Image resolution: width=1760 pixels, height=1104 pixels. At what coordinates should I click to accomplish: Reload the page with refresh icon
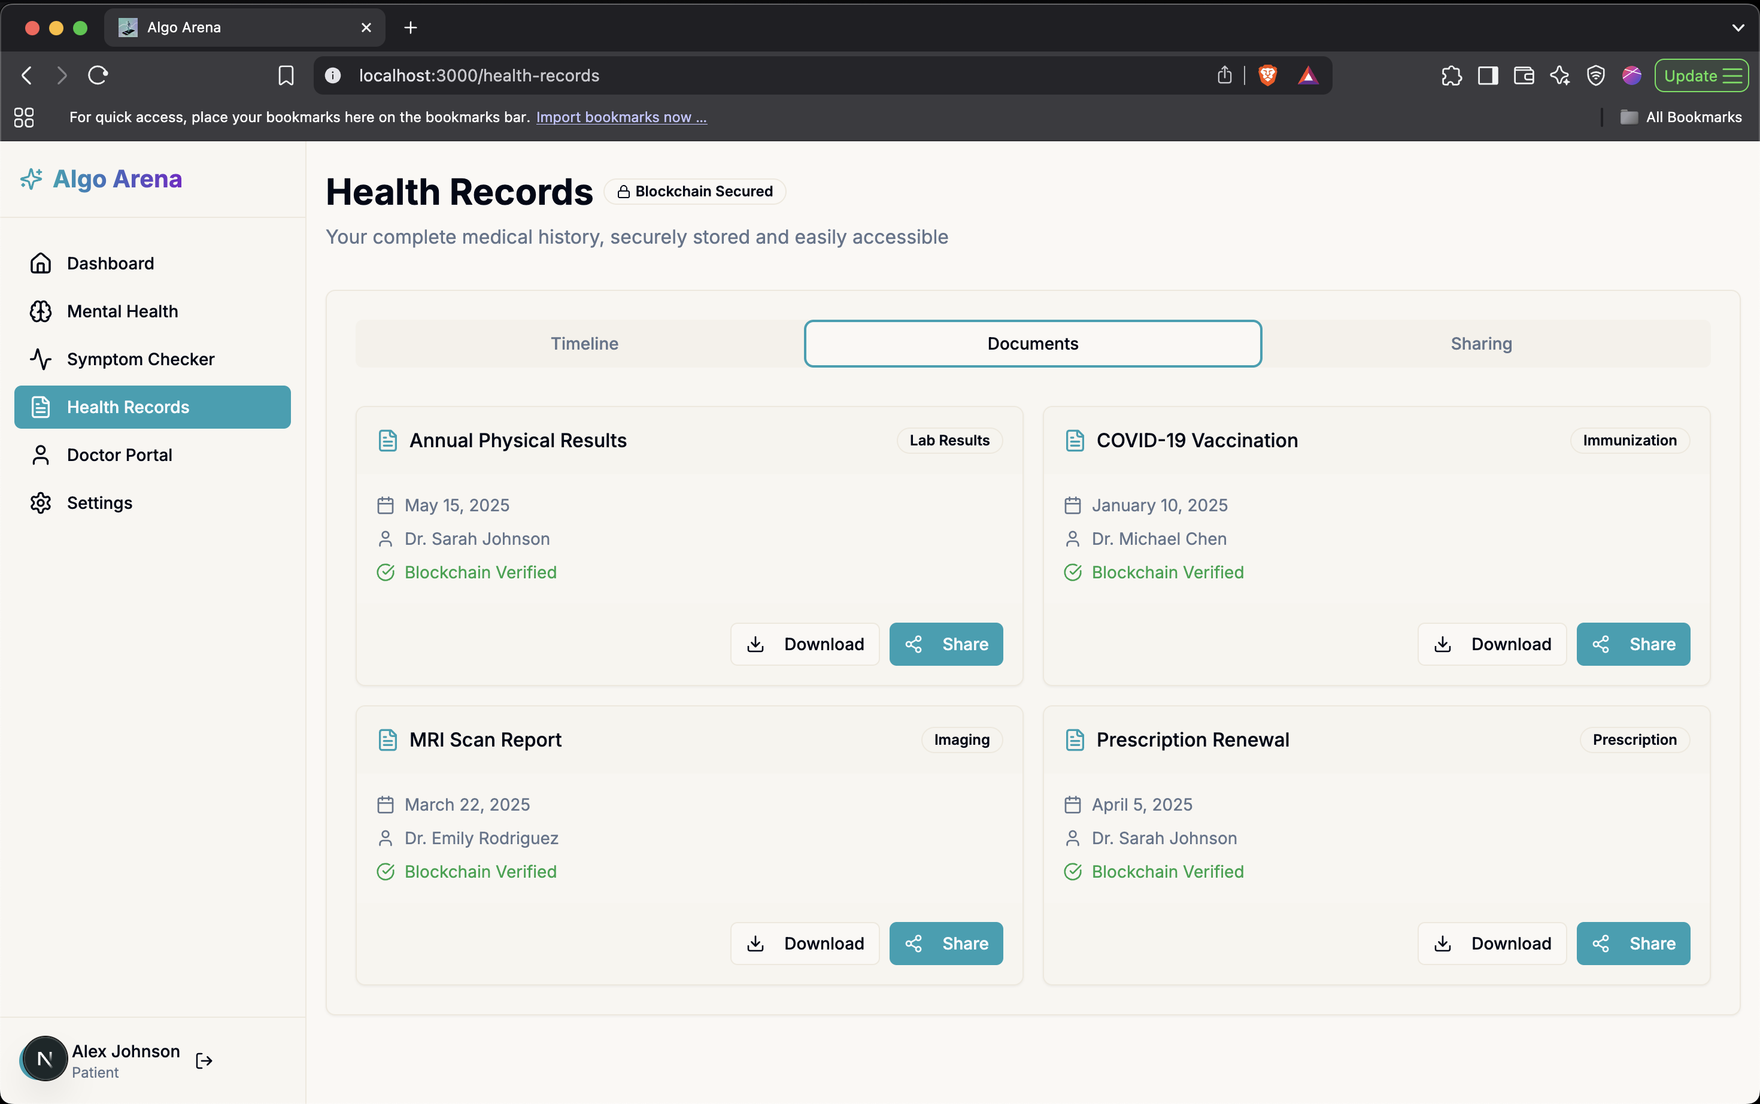point(98,75)
